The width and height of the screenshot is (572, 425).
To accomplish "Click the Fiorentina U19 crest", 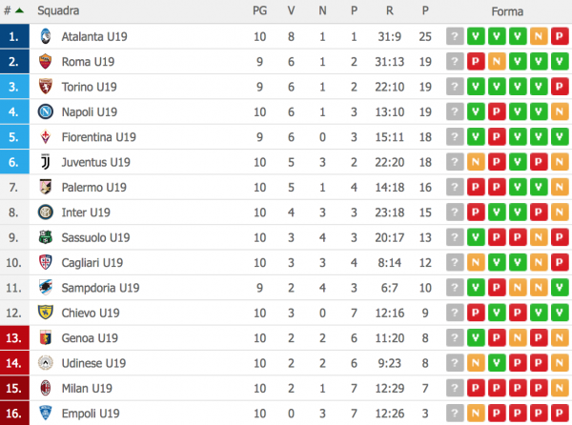I will [45, 137].
